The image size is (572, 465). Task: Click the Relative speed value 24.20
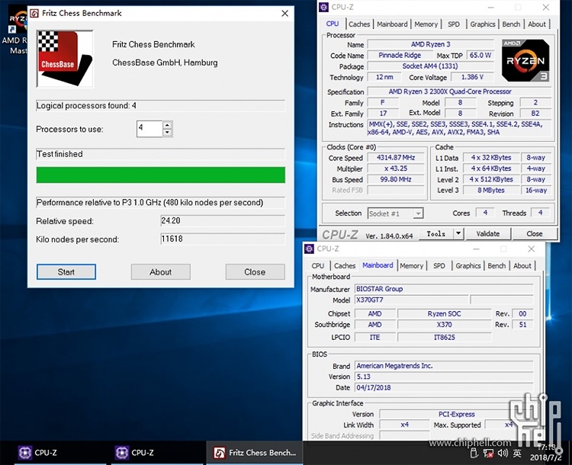click(x=223, y=220)
